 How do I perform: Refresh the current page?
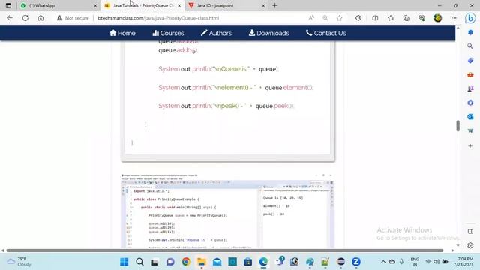click(x=25, y=18)
